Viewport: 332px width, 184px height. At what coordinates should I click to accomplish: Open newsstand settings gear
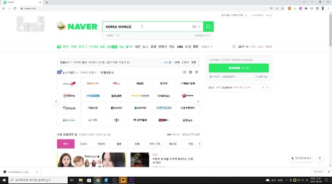[196, 72]
